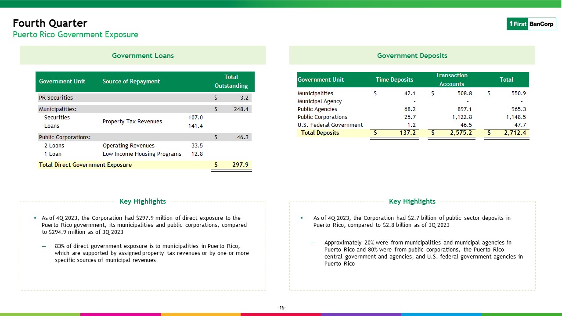Click the Fourth Quarter slide title
The image size is (562, 316).
pos(50,23)
